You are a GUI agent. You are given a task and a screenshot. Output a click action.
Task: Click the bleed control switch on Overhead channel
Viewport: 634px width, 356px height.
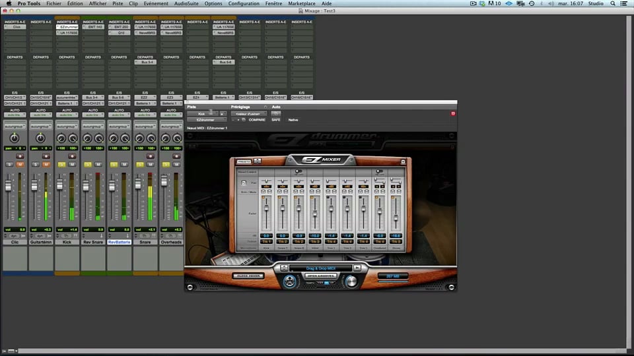pos(379,171)
